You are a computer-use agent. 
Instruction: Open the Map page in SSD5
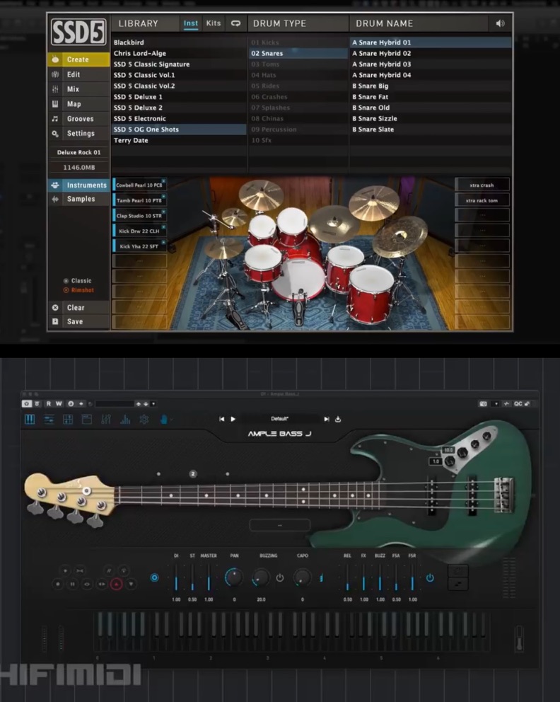[x=74, y=104]
